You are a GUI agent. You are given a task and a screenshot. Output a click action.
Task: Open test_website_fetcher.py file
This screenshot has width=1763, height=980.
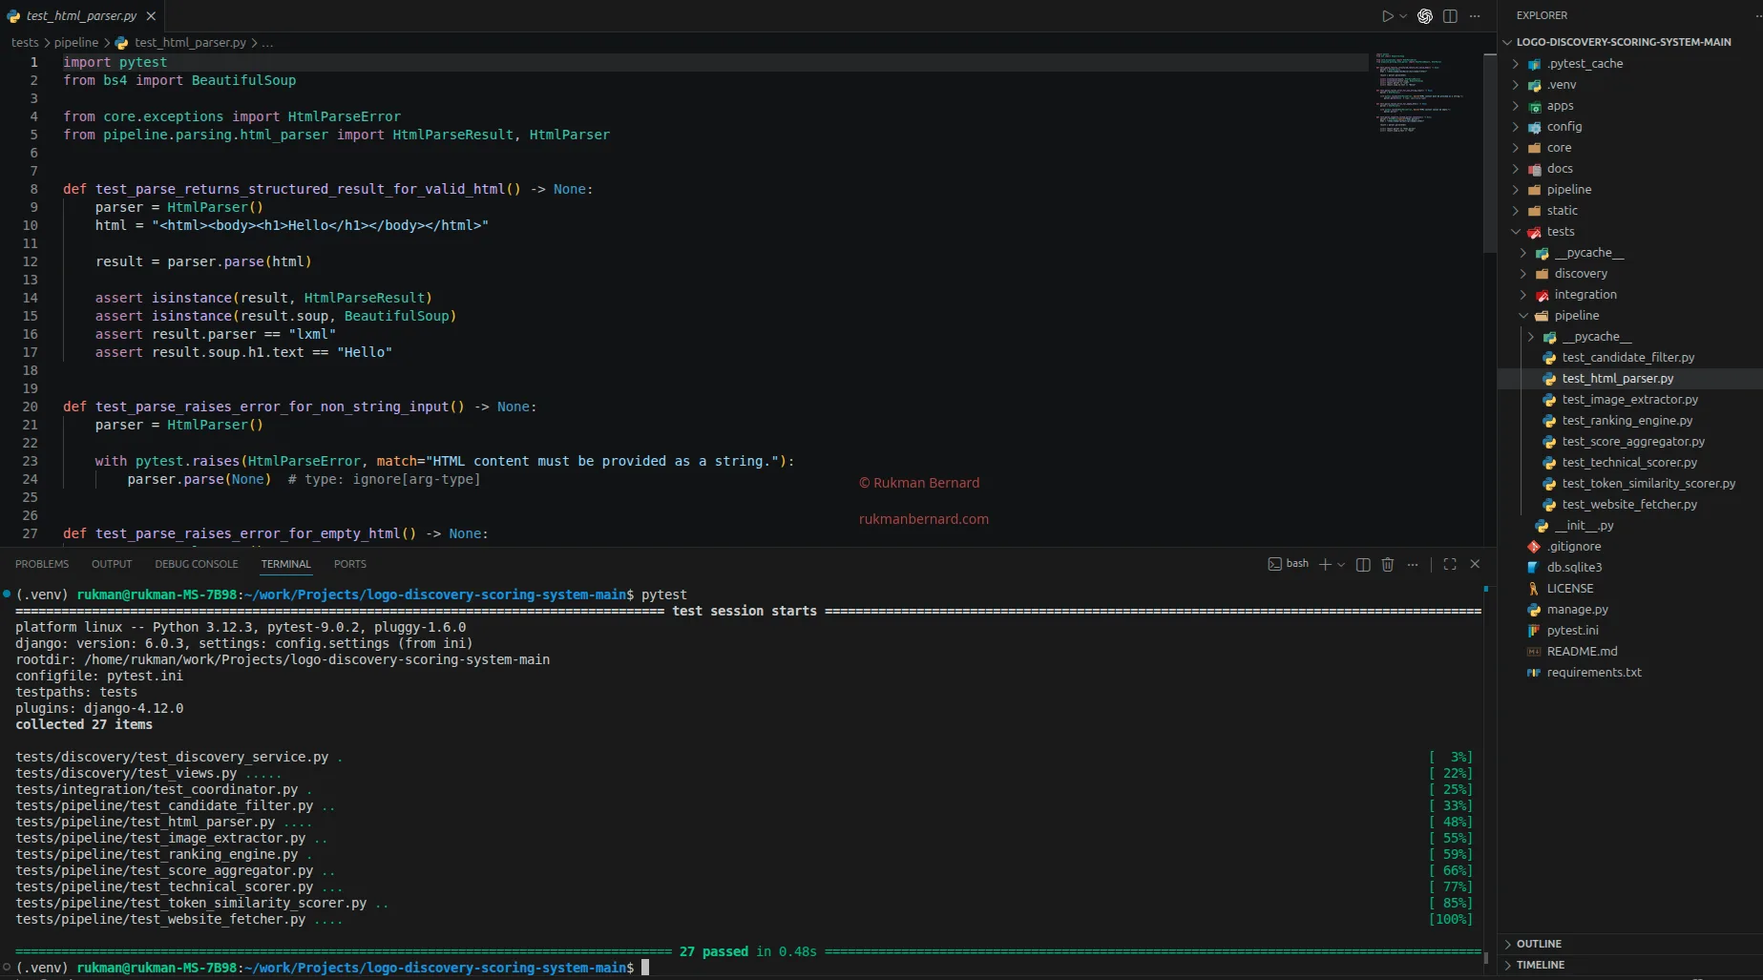click(x=1630, y=505)
